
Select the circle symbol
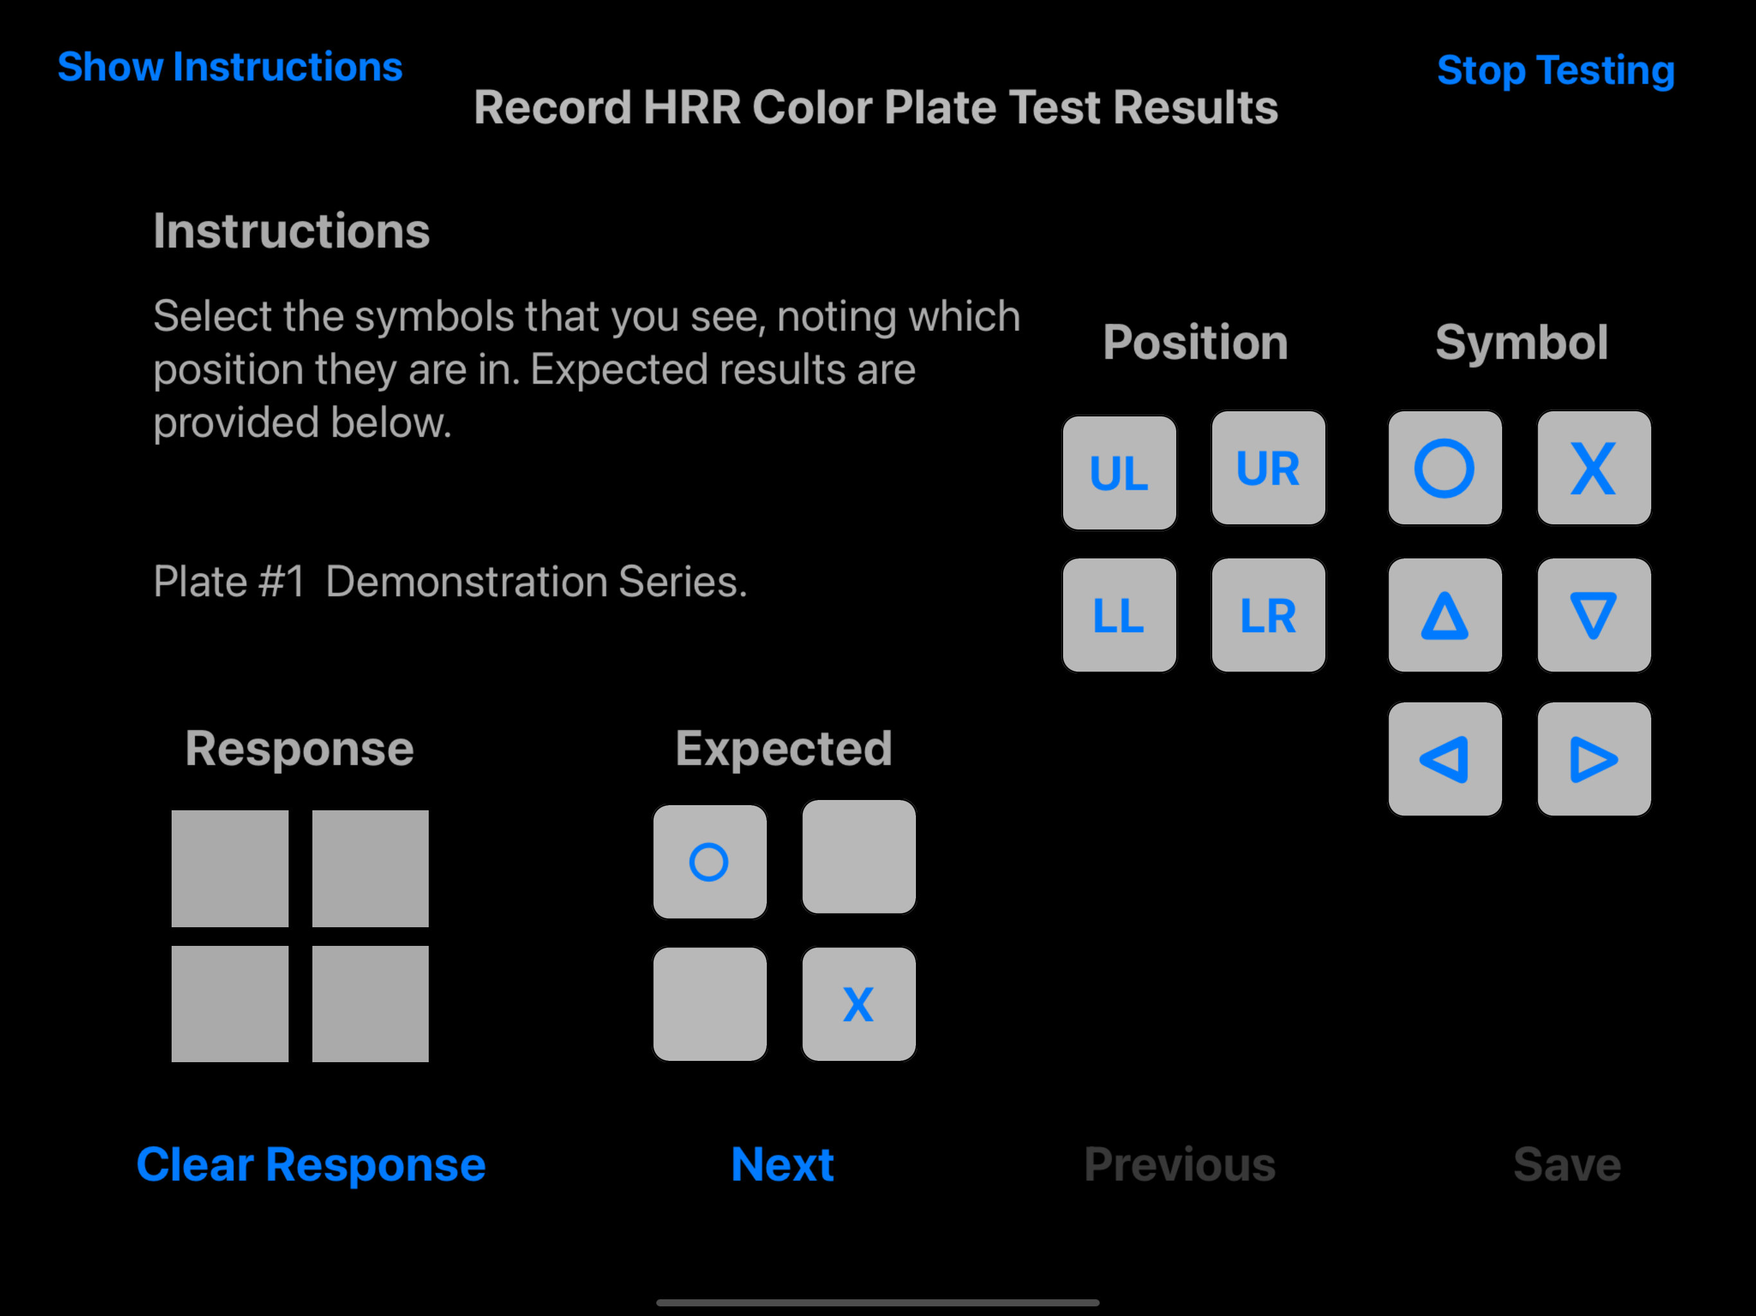point(1445,468)
